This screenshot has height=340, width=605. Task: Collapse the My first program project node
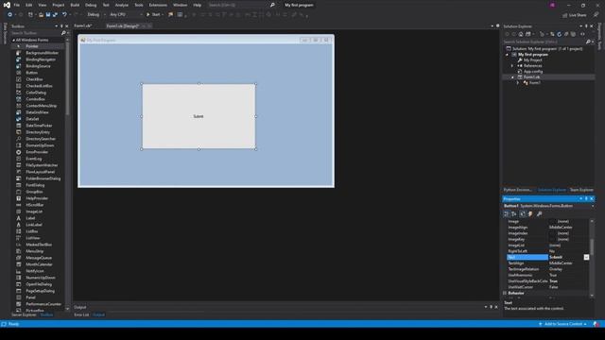coord(508,55)
